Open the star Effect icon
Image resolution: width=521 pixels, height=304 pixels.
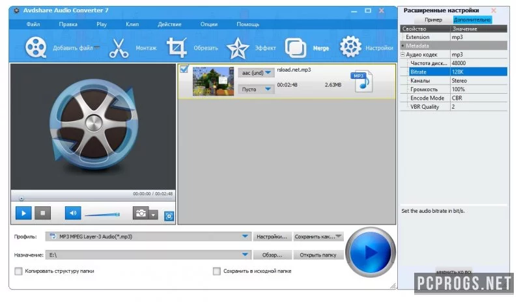point(238,48)
